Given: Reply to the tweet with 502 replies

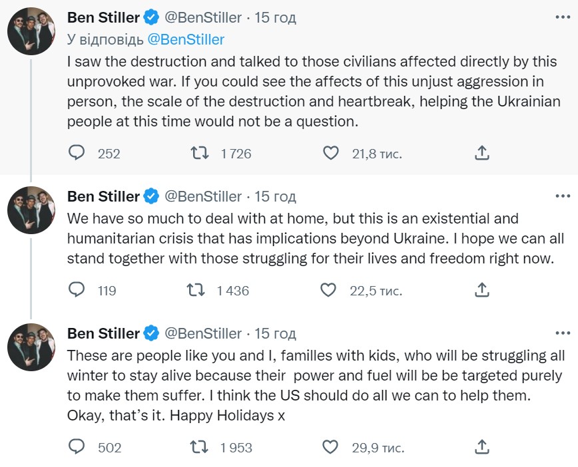Looking at the screenshot, I should (x=77, y=447).
